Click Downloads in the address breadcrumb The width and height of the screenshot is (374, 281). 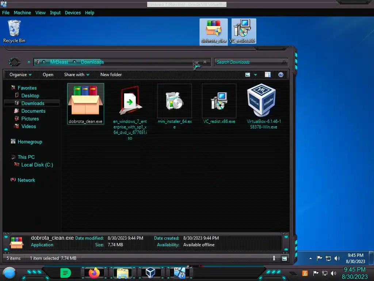coord(92,62)
